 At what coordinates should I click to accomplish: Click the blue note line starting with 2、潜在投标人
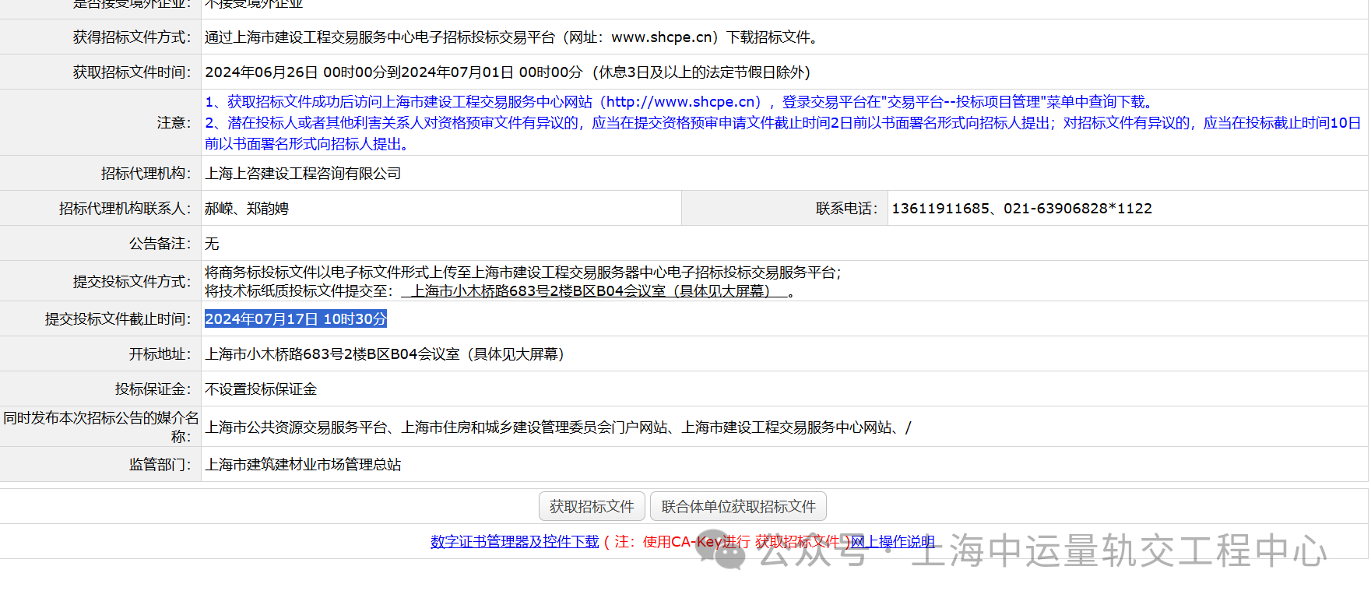click(x=782, y=133)
